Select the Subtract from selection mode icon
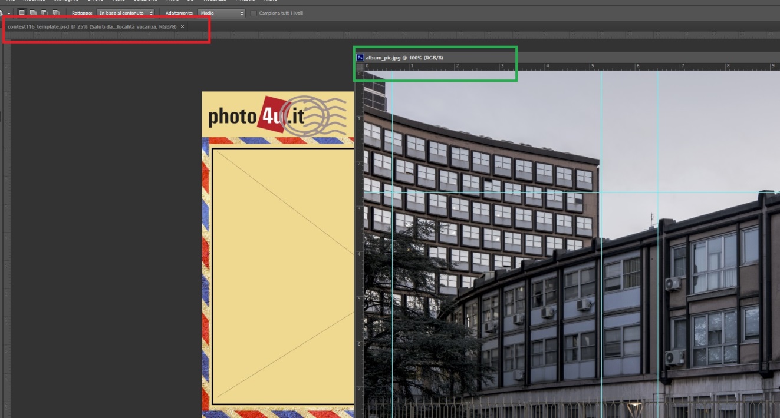This screenshot has height=418, width=780. coord(44,12)
